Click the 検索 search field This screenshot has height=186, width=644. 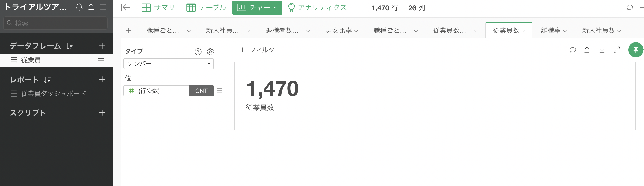point(55,23)
